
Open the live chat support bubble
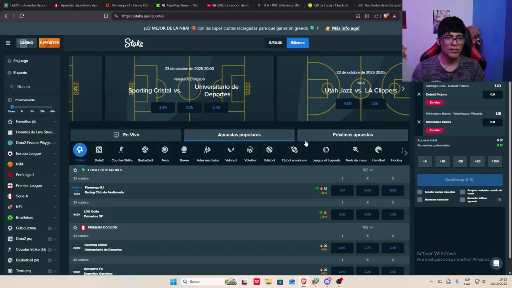[x=496, y=263]
